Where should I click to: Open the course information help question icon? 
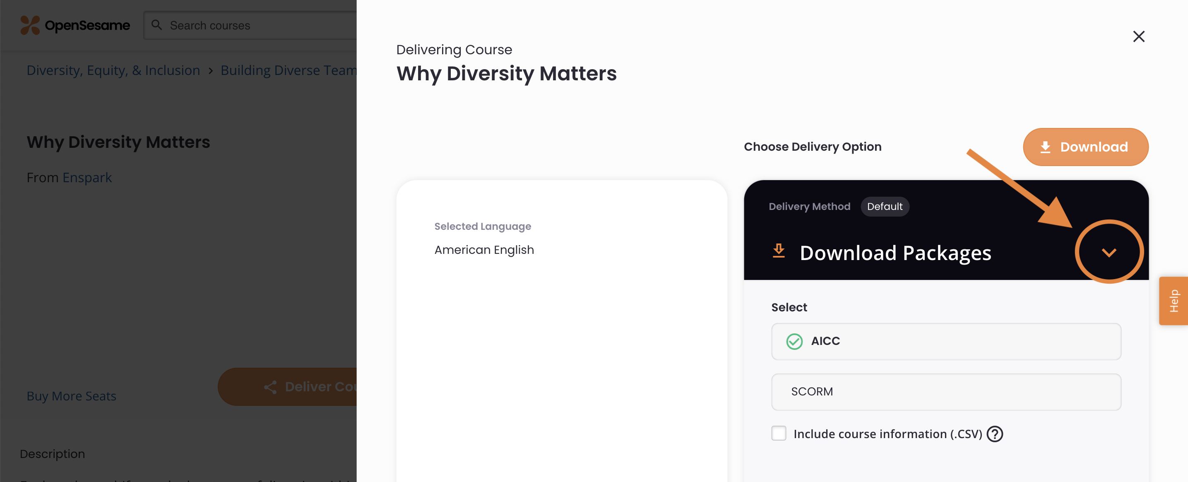994,434
